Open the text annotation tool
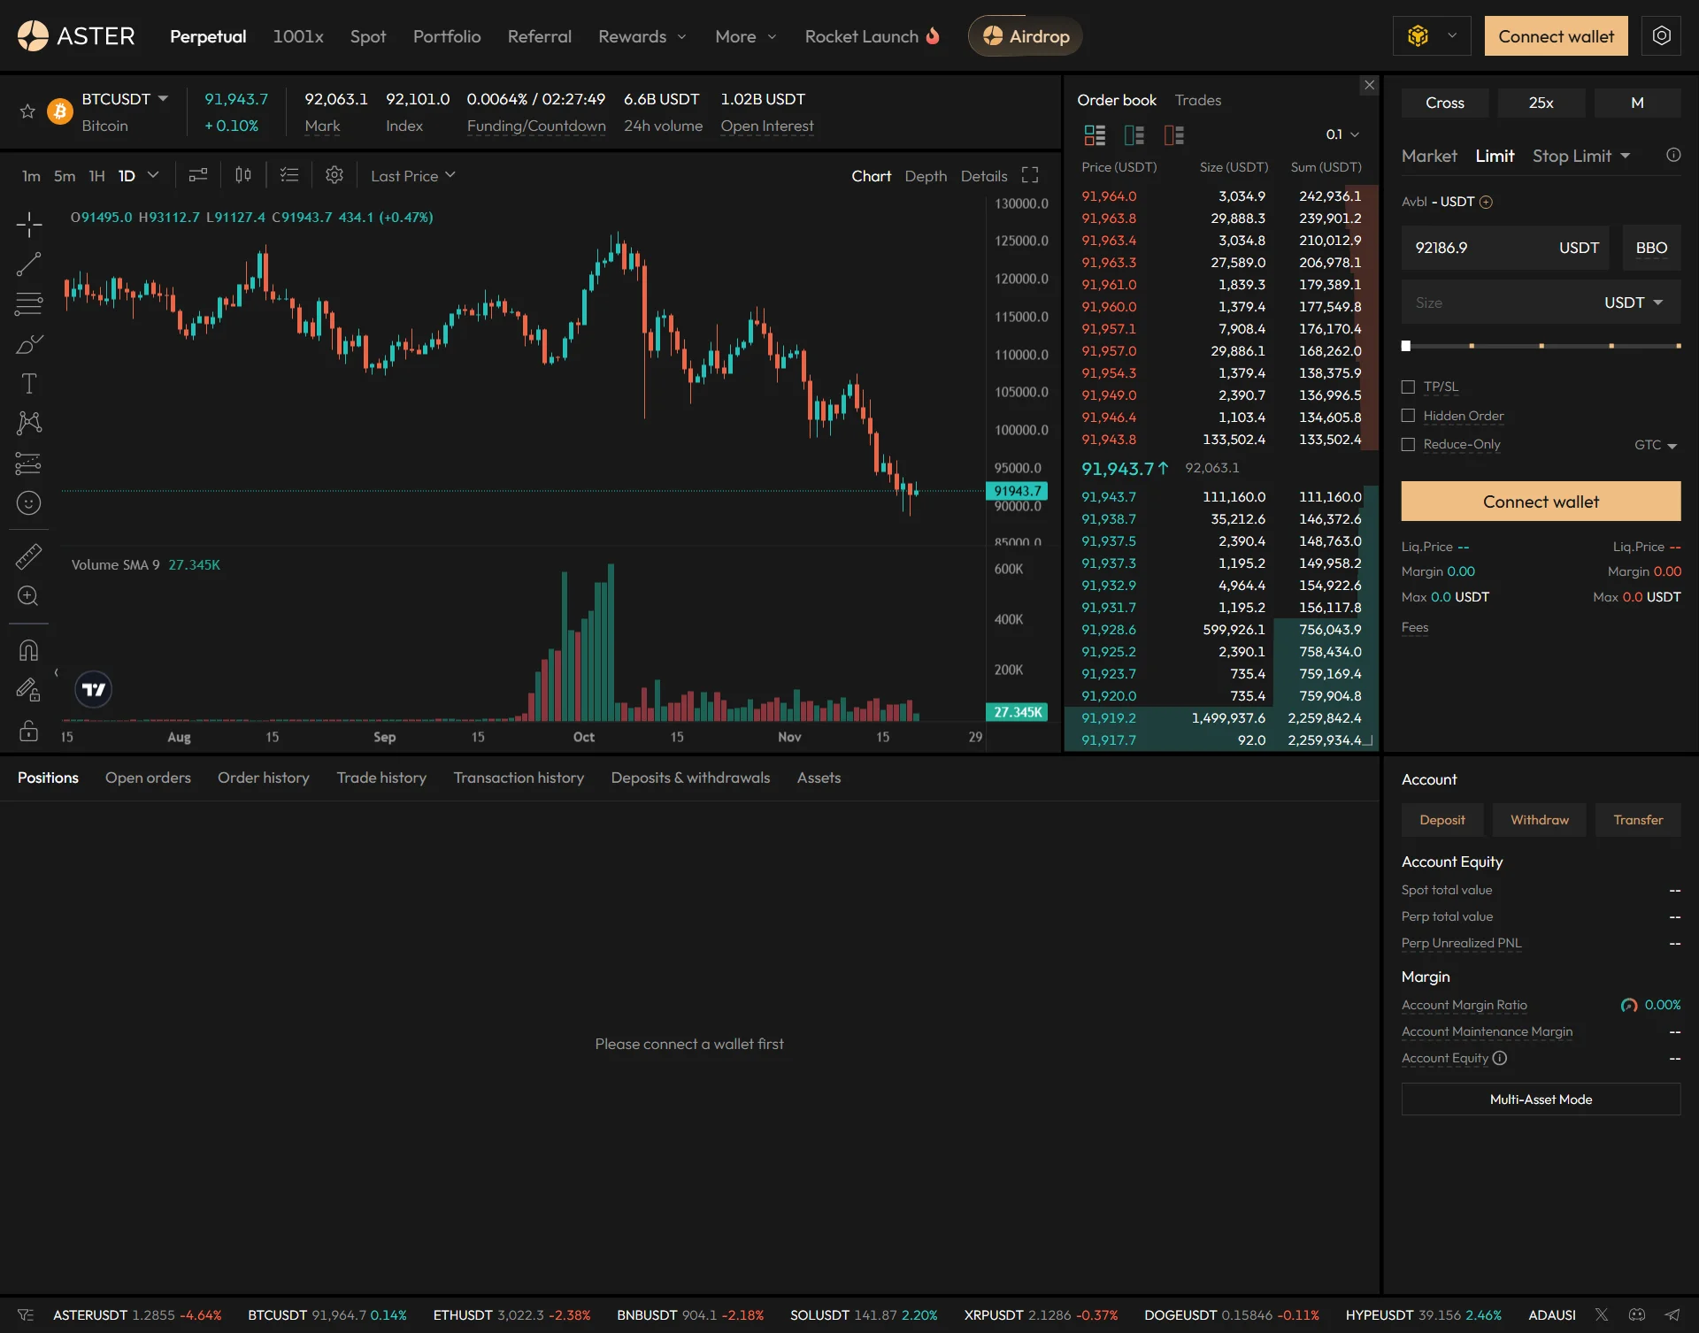The image size is (1699, 1333). point(29,383)
